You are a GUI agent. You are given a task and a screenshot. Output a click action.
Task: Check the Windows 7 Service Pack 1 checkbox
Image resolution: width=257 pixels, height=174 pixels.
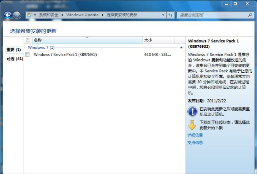(x=28, y=54)
